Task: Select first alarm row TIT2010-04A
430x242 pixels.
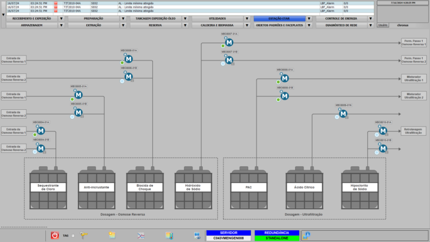Action: click(190, 3)
